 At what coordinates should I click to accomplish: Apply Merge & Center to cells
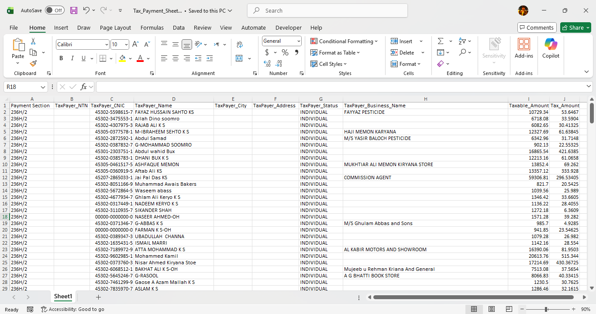click(x=239, y=58)
